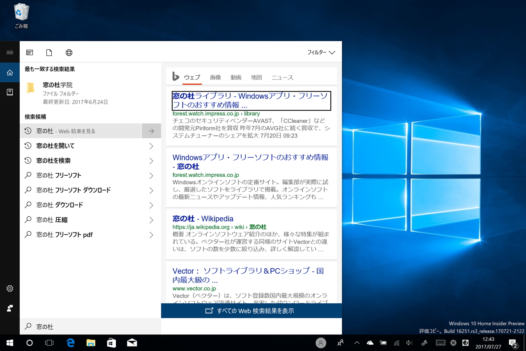
Task: Switch to the ニュース tab
Action: (282, 77)
